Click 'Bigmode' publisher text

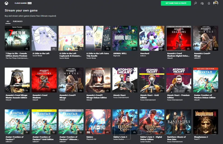pos(117,56)
